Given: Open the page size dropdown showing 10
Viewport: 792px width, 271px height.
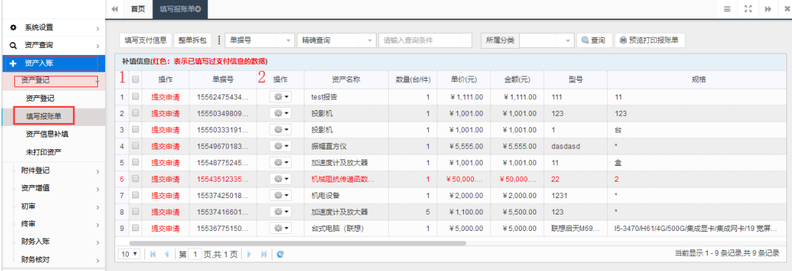Looking at the screenshot, I should click(129, 255).
